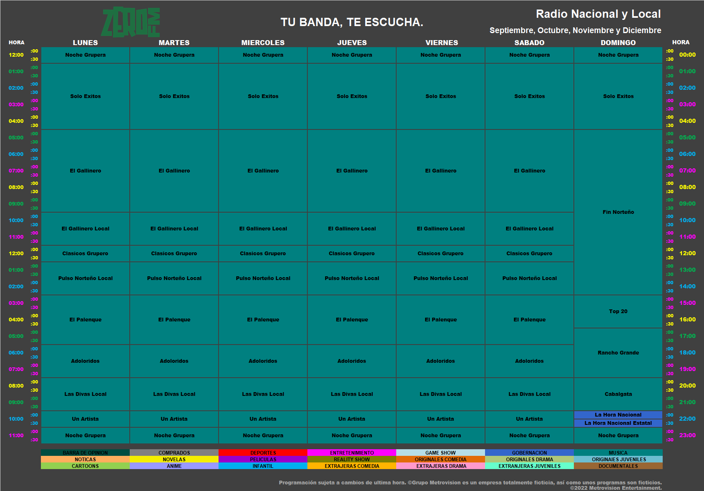704x491 pixels.
Task: Click the NOVELAS yellow legend swatch
Action: (x=174, y=459)
